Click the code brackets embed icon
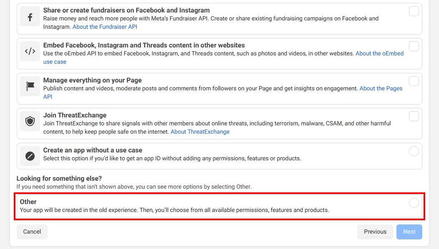This screenshot has height=249, width=439. [x=30, y=51]
